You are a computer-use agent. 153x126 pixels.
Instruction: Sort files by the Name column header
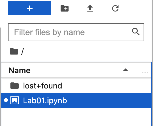pyautogui.click(x=19, y=70)
